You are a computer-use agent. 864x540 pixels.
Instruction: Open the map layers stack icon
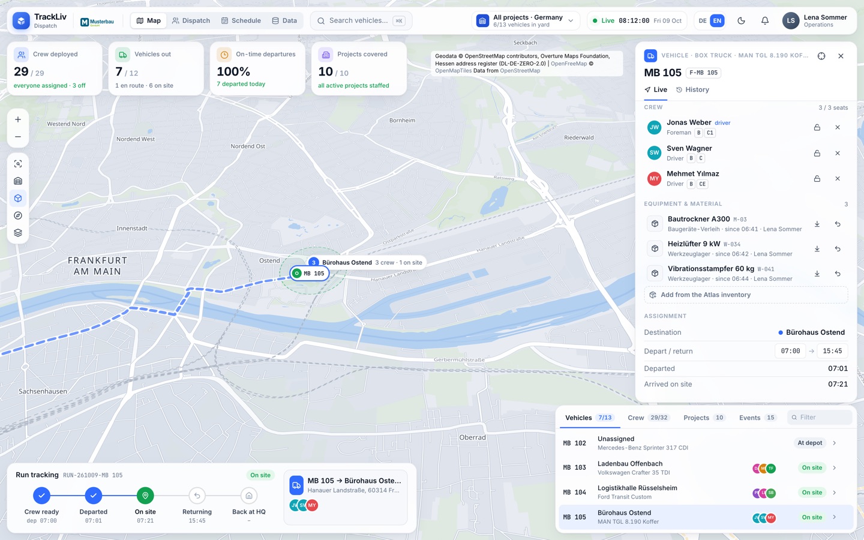click(x=18, y=233)
